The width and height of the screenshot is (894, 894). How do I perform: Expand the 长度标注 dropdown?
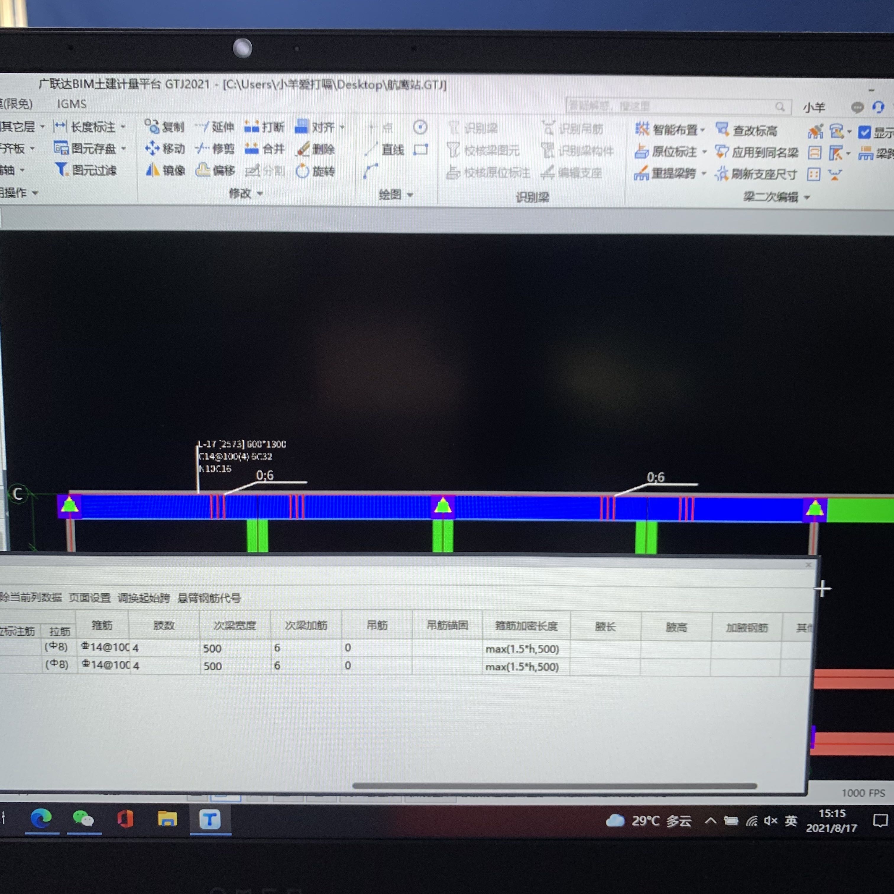pos(123,126)
